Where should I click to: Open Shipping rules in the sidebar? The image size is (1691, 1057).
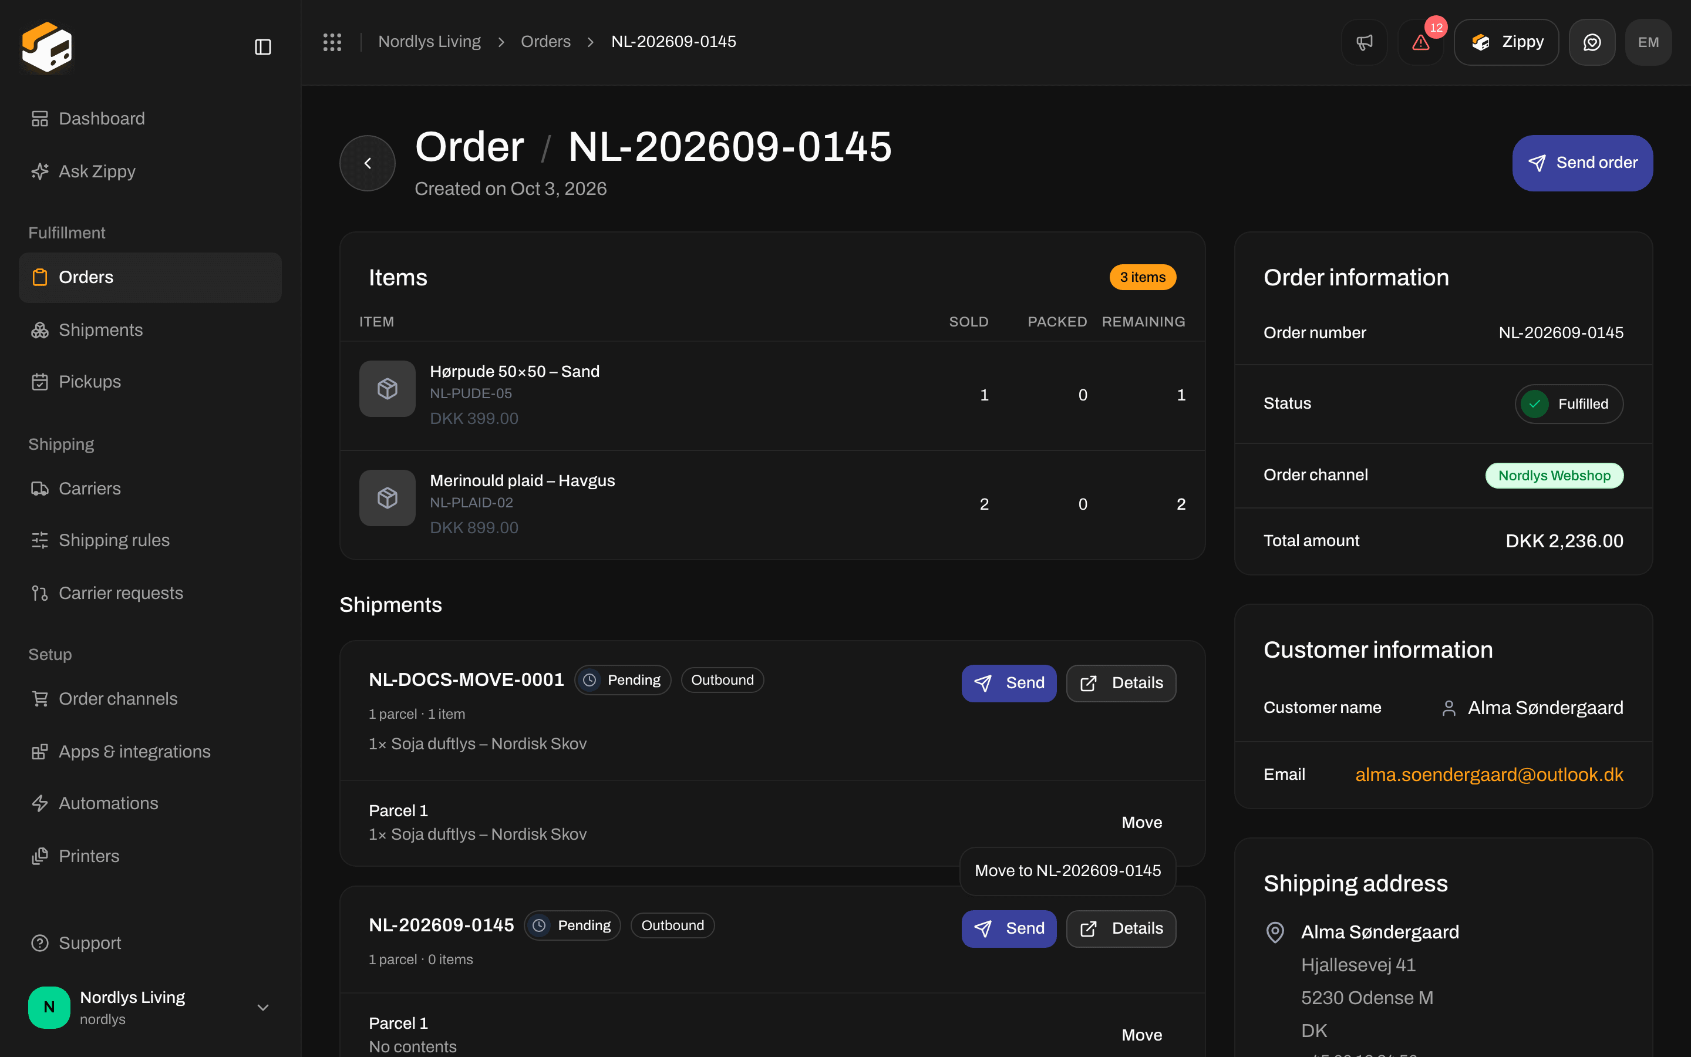[150, 540]
